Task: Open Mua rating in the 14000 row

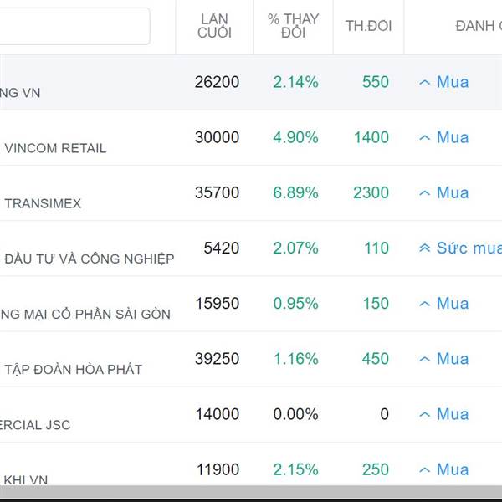Action: pyautogui.click(x=453, y=414)
